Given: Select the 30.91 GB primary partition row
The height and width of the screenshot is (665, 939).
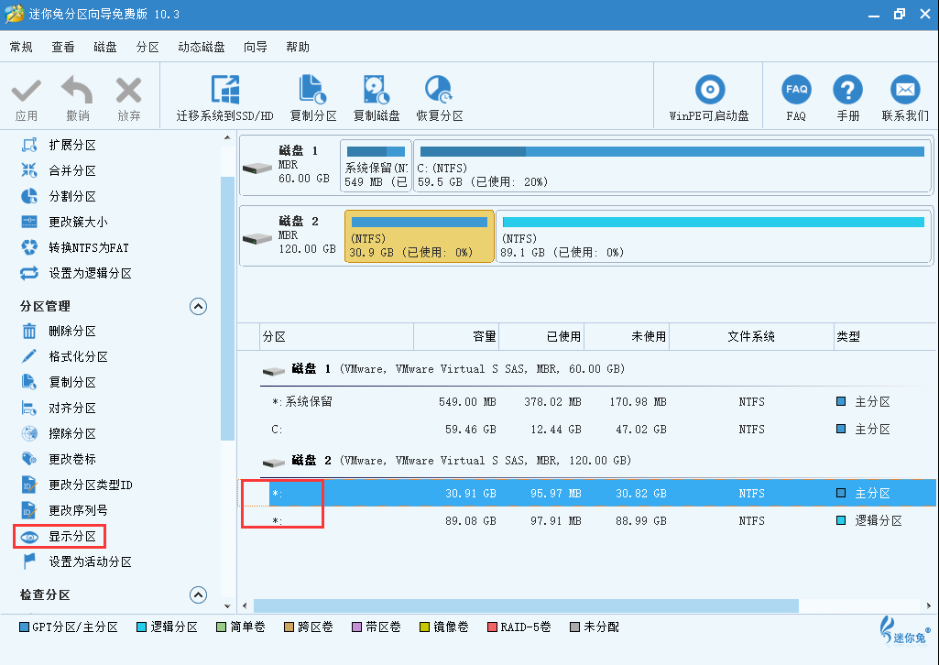Looking at the screenshot, I should (x=587, y=493).
